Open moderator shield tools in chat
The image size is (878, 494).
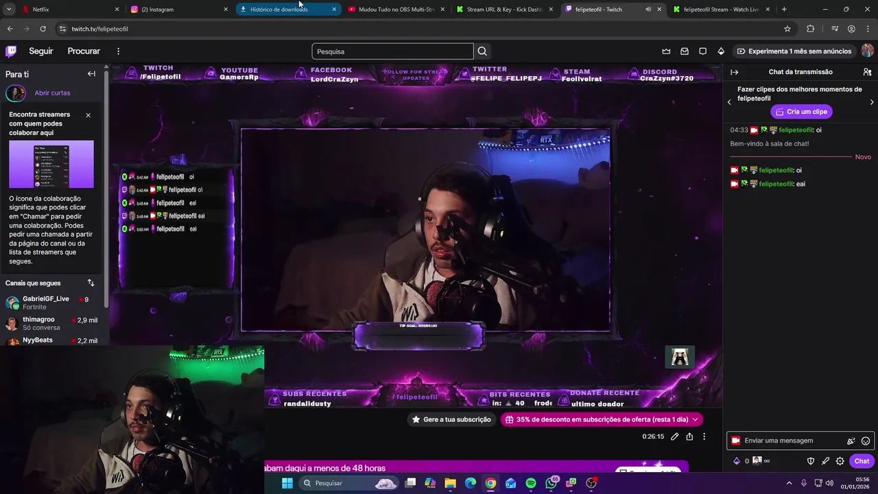[810, 461]
